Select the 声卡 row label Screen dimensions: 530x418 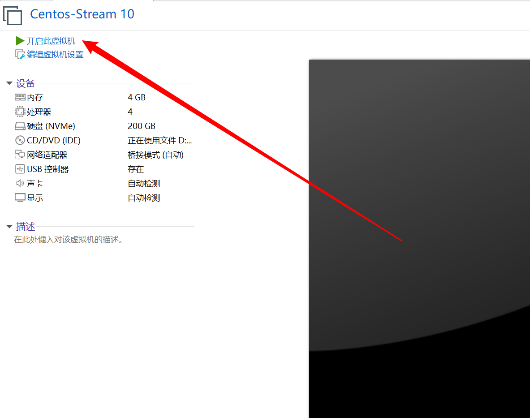click(35, 184)
